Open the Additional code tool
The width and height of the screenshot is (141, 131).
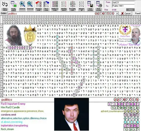coord(55,4)
